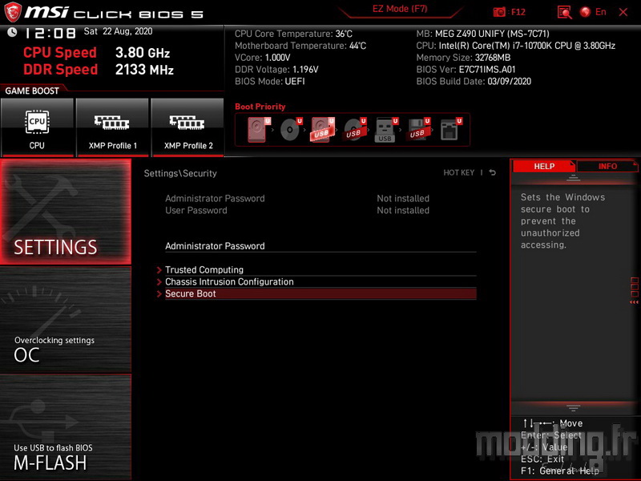Screen dimensions: 641x481
Task: Click the help panel top collapse handle
Action: [573, 178]
